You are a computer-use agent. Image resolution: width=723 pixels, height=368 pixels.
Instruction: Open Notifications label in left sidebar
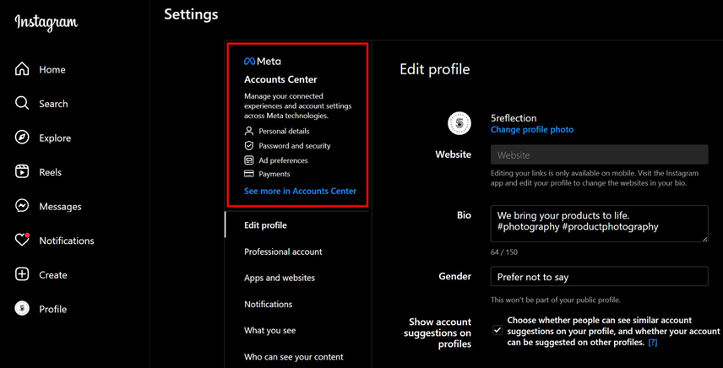point(67,241)
